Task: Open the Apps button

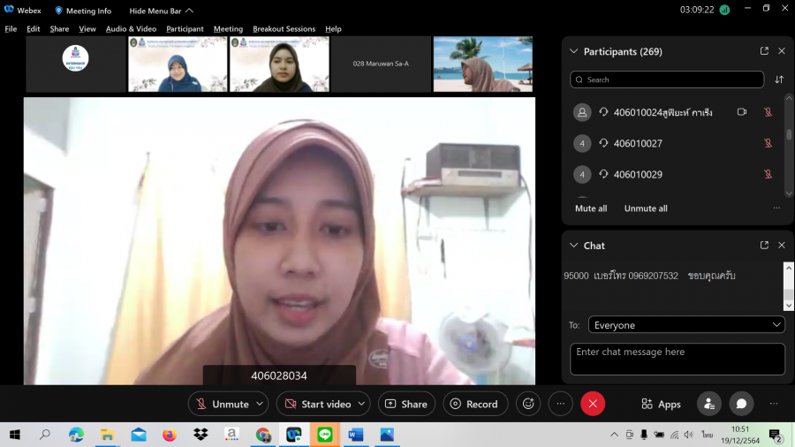Action: point(661,404)
